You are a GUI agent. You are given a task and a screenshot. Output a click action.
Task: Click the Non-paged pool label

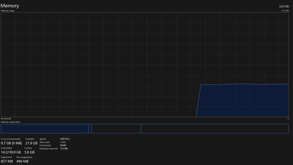pyautogui.click(x=24, y=157)
